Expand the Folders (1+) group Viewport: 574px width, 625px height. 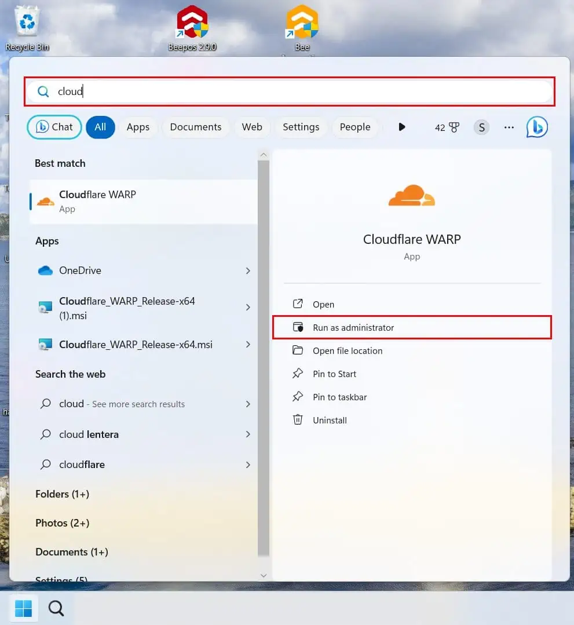pyautogui.click(x=62, y=494)
